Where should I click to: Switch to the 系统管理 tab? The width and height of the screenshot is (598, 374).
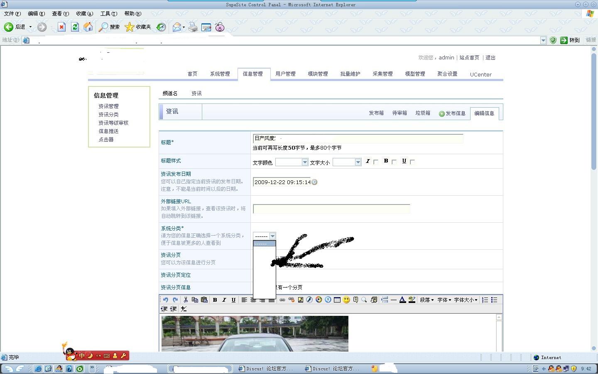click(220, 74)
